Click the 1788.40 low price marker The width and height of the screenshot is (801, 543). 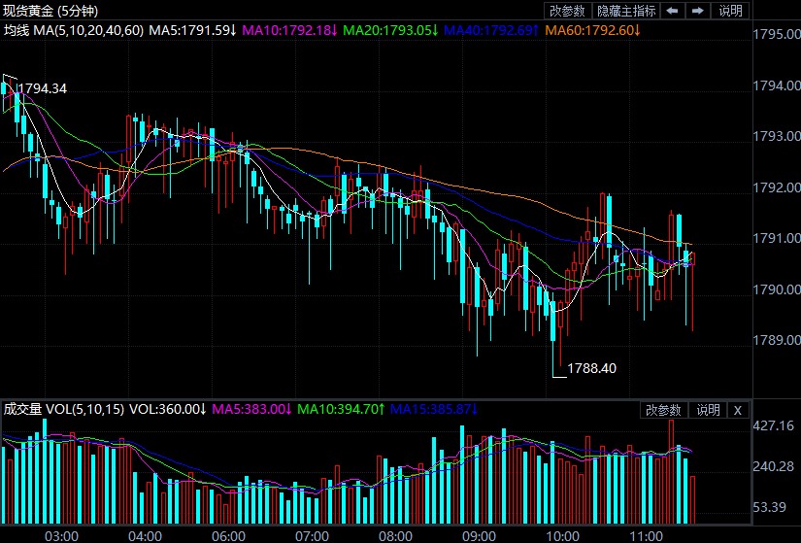point(591,368)
